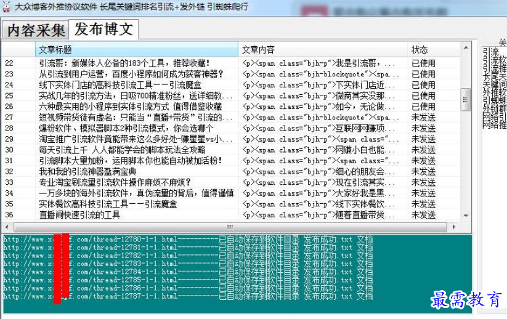Click the horizontal scrollbar right arrow

point(453,227)
